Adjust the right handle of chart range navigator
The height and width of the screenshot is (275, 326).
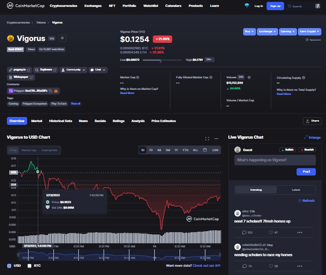(x=220, y=255)
